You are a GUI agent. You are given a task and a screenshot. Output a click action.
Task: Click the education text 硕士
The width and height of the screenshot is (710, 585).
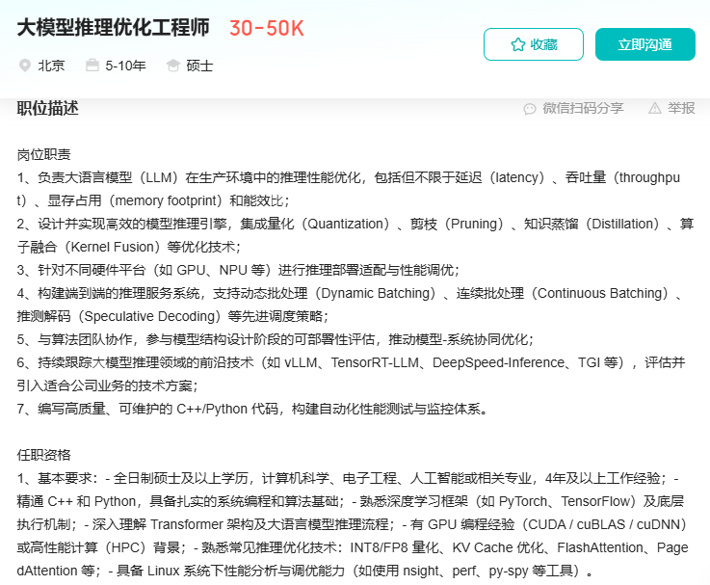coord(199,66)
